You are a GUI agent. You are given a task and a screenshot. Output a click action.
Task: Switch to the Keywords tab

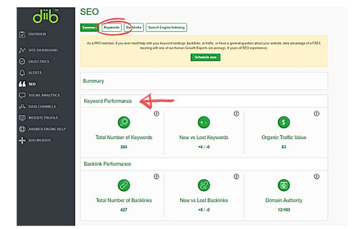pos(112,27)
